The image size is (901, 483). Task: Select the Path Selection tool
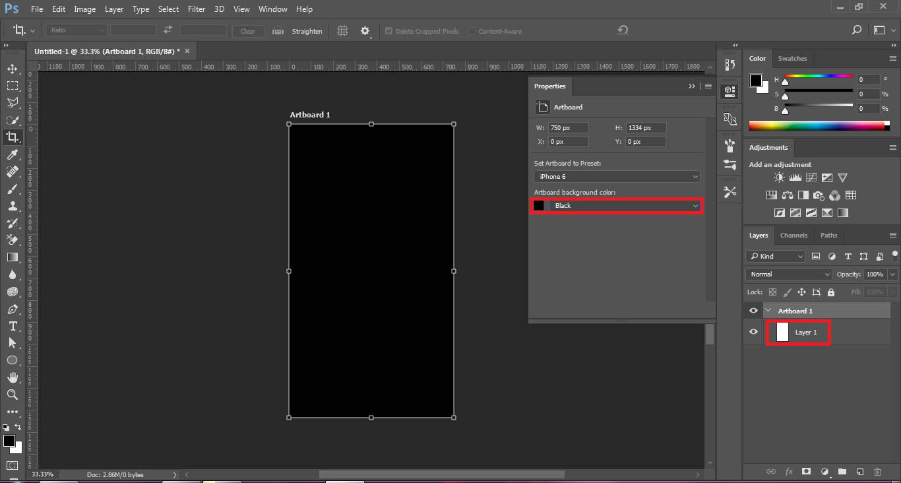pyautogui.click(x=12, y=343)
